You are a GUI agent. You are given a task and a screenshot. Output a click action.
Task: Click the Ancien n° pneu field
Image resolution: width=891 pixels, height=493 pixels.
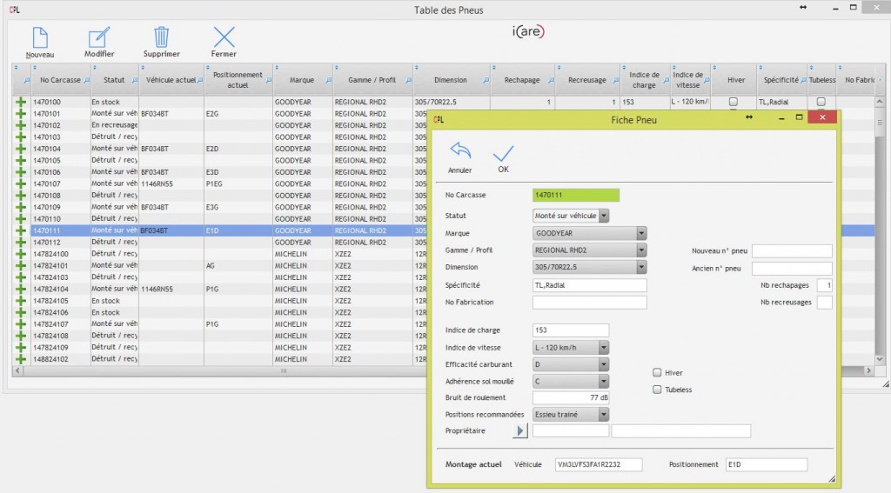[792, 269]
